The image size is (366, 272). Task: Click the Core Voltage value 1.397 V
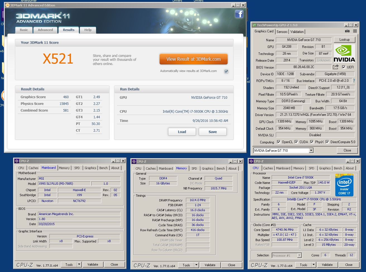(x=320, y=193)
